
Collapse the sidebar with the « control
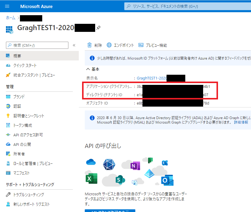74,45
